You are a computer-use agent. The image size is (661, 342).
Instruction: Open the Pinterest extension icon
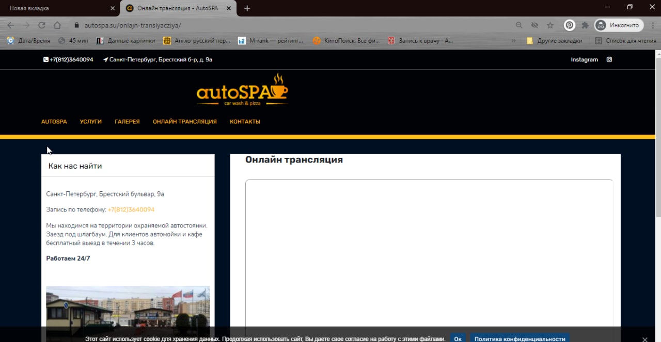[569, 25]
